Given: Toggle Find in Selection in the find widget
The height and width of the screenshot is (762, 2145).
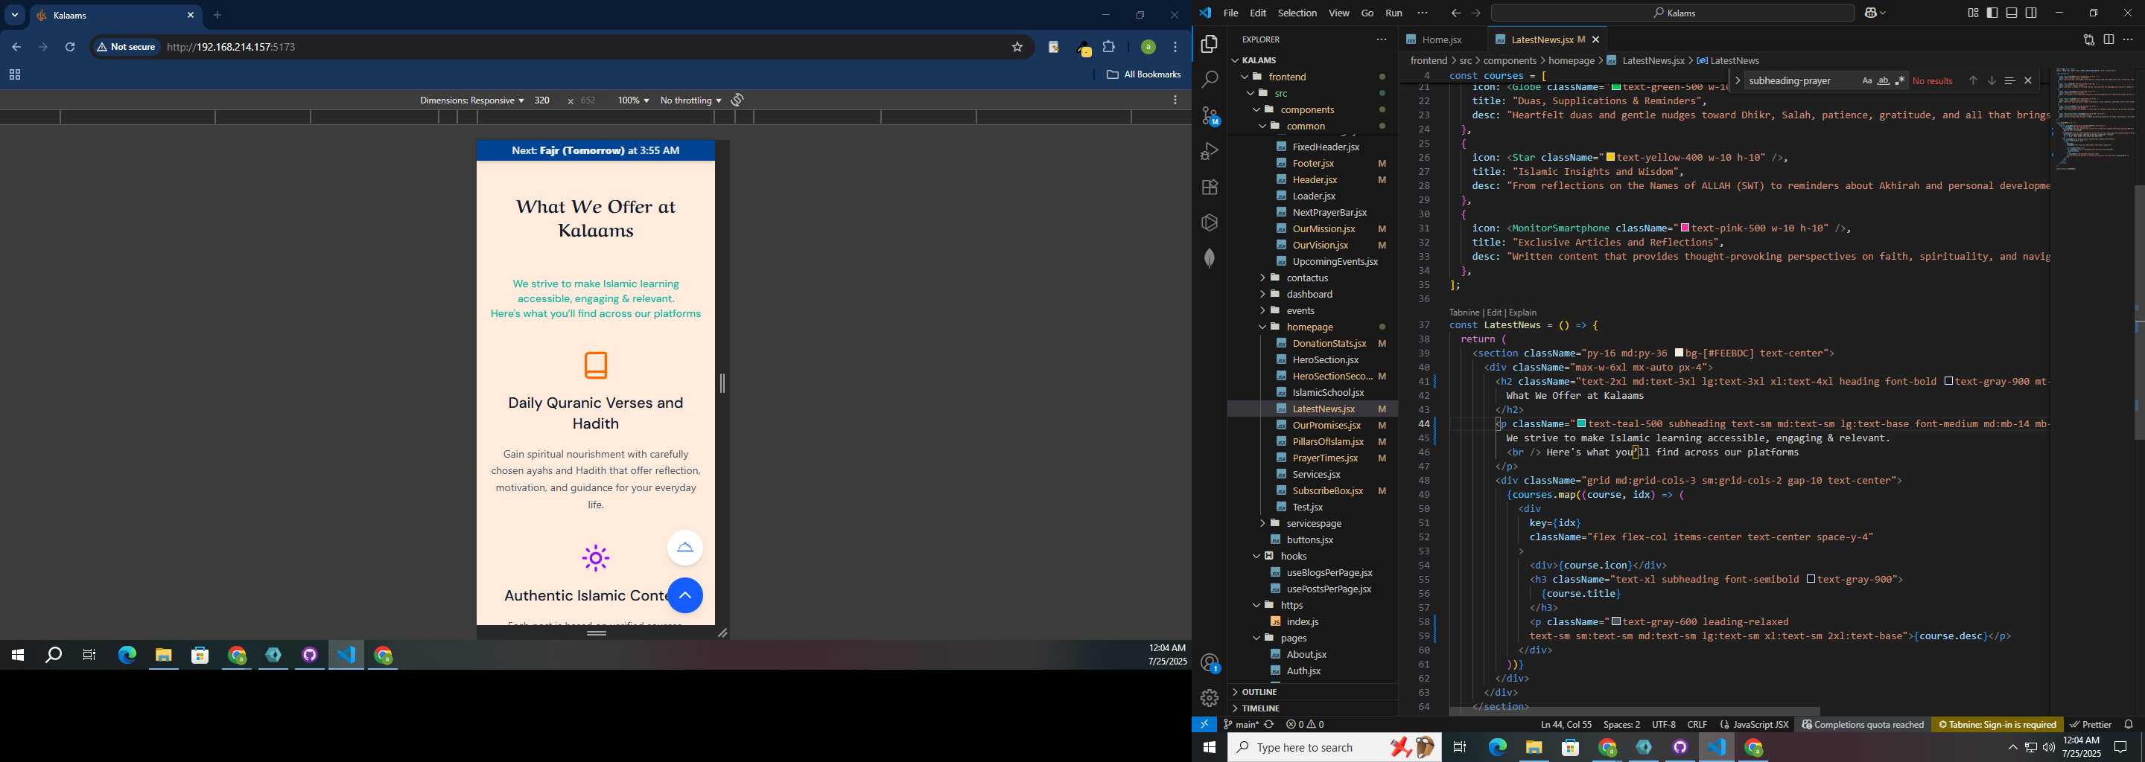Looking at the screenshot, I should (2009, 80).
